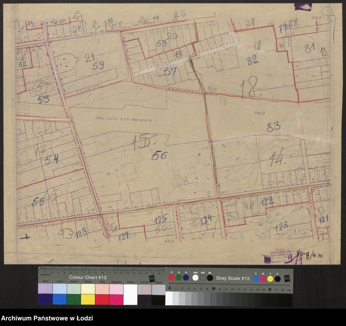Click the yellow circle labeled Y

click(x=270, y=278)
